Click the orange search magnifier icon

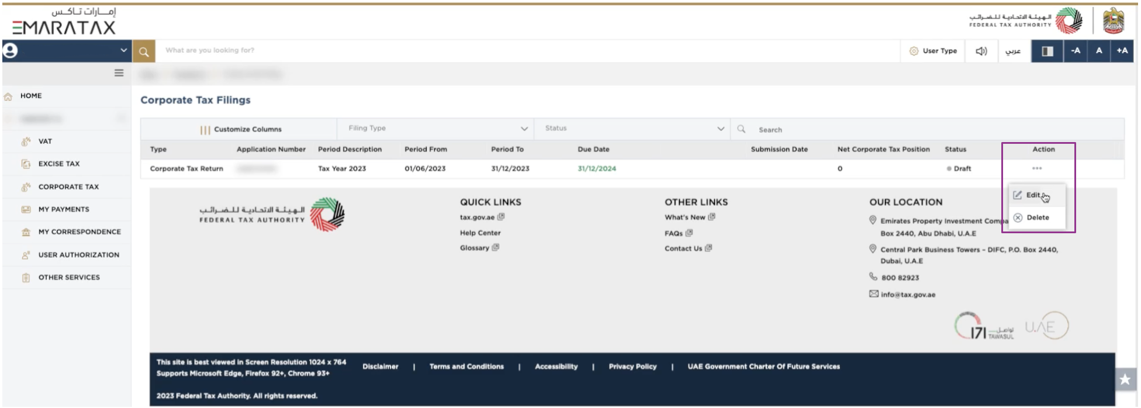point(144,51)
